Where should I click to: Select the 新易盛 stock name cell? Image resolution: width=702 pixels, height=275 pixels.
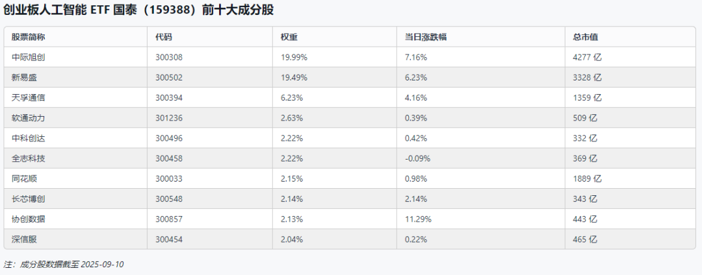pos(25,77)
